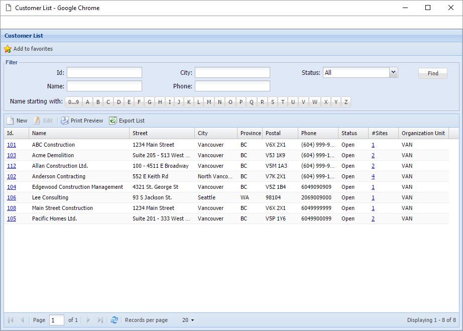The height and width of the screenshot is (331, 463).
Task: Select the Edit icon in the toolbar
Action: coord(43,121)
